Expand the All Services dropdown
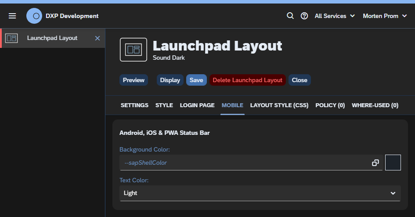Viewport: 415px width, 217px height. coord(335,16)
